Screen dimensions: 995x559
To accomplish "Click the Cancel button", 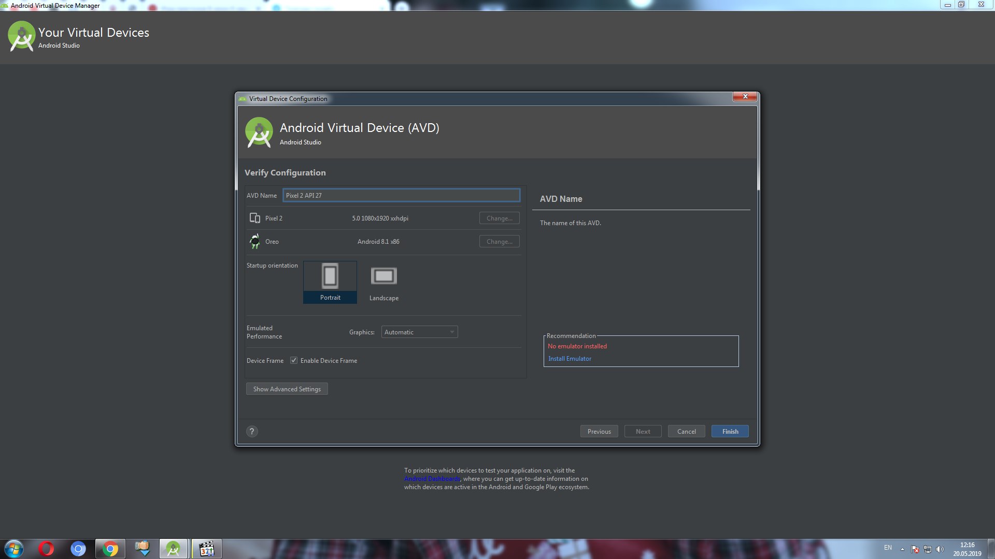I will pos(686,431).
